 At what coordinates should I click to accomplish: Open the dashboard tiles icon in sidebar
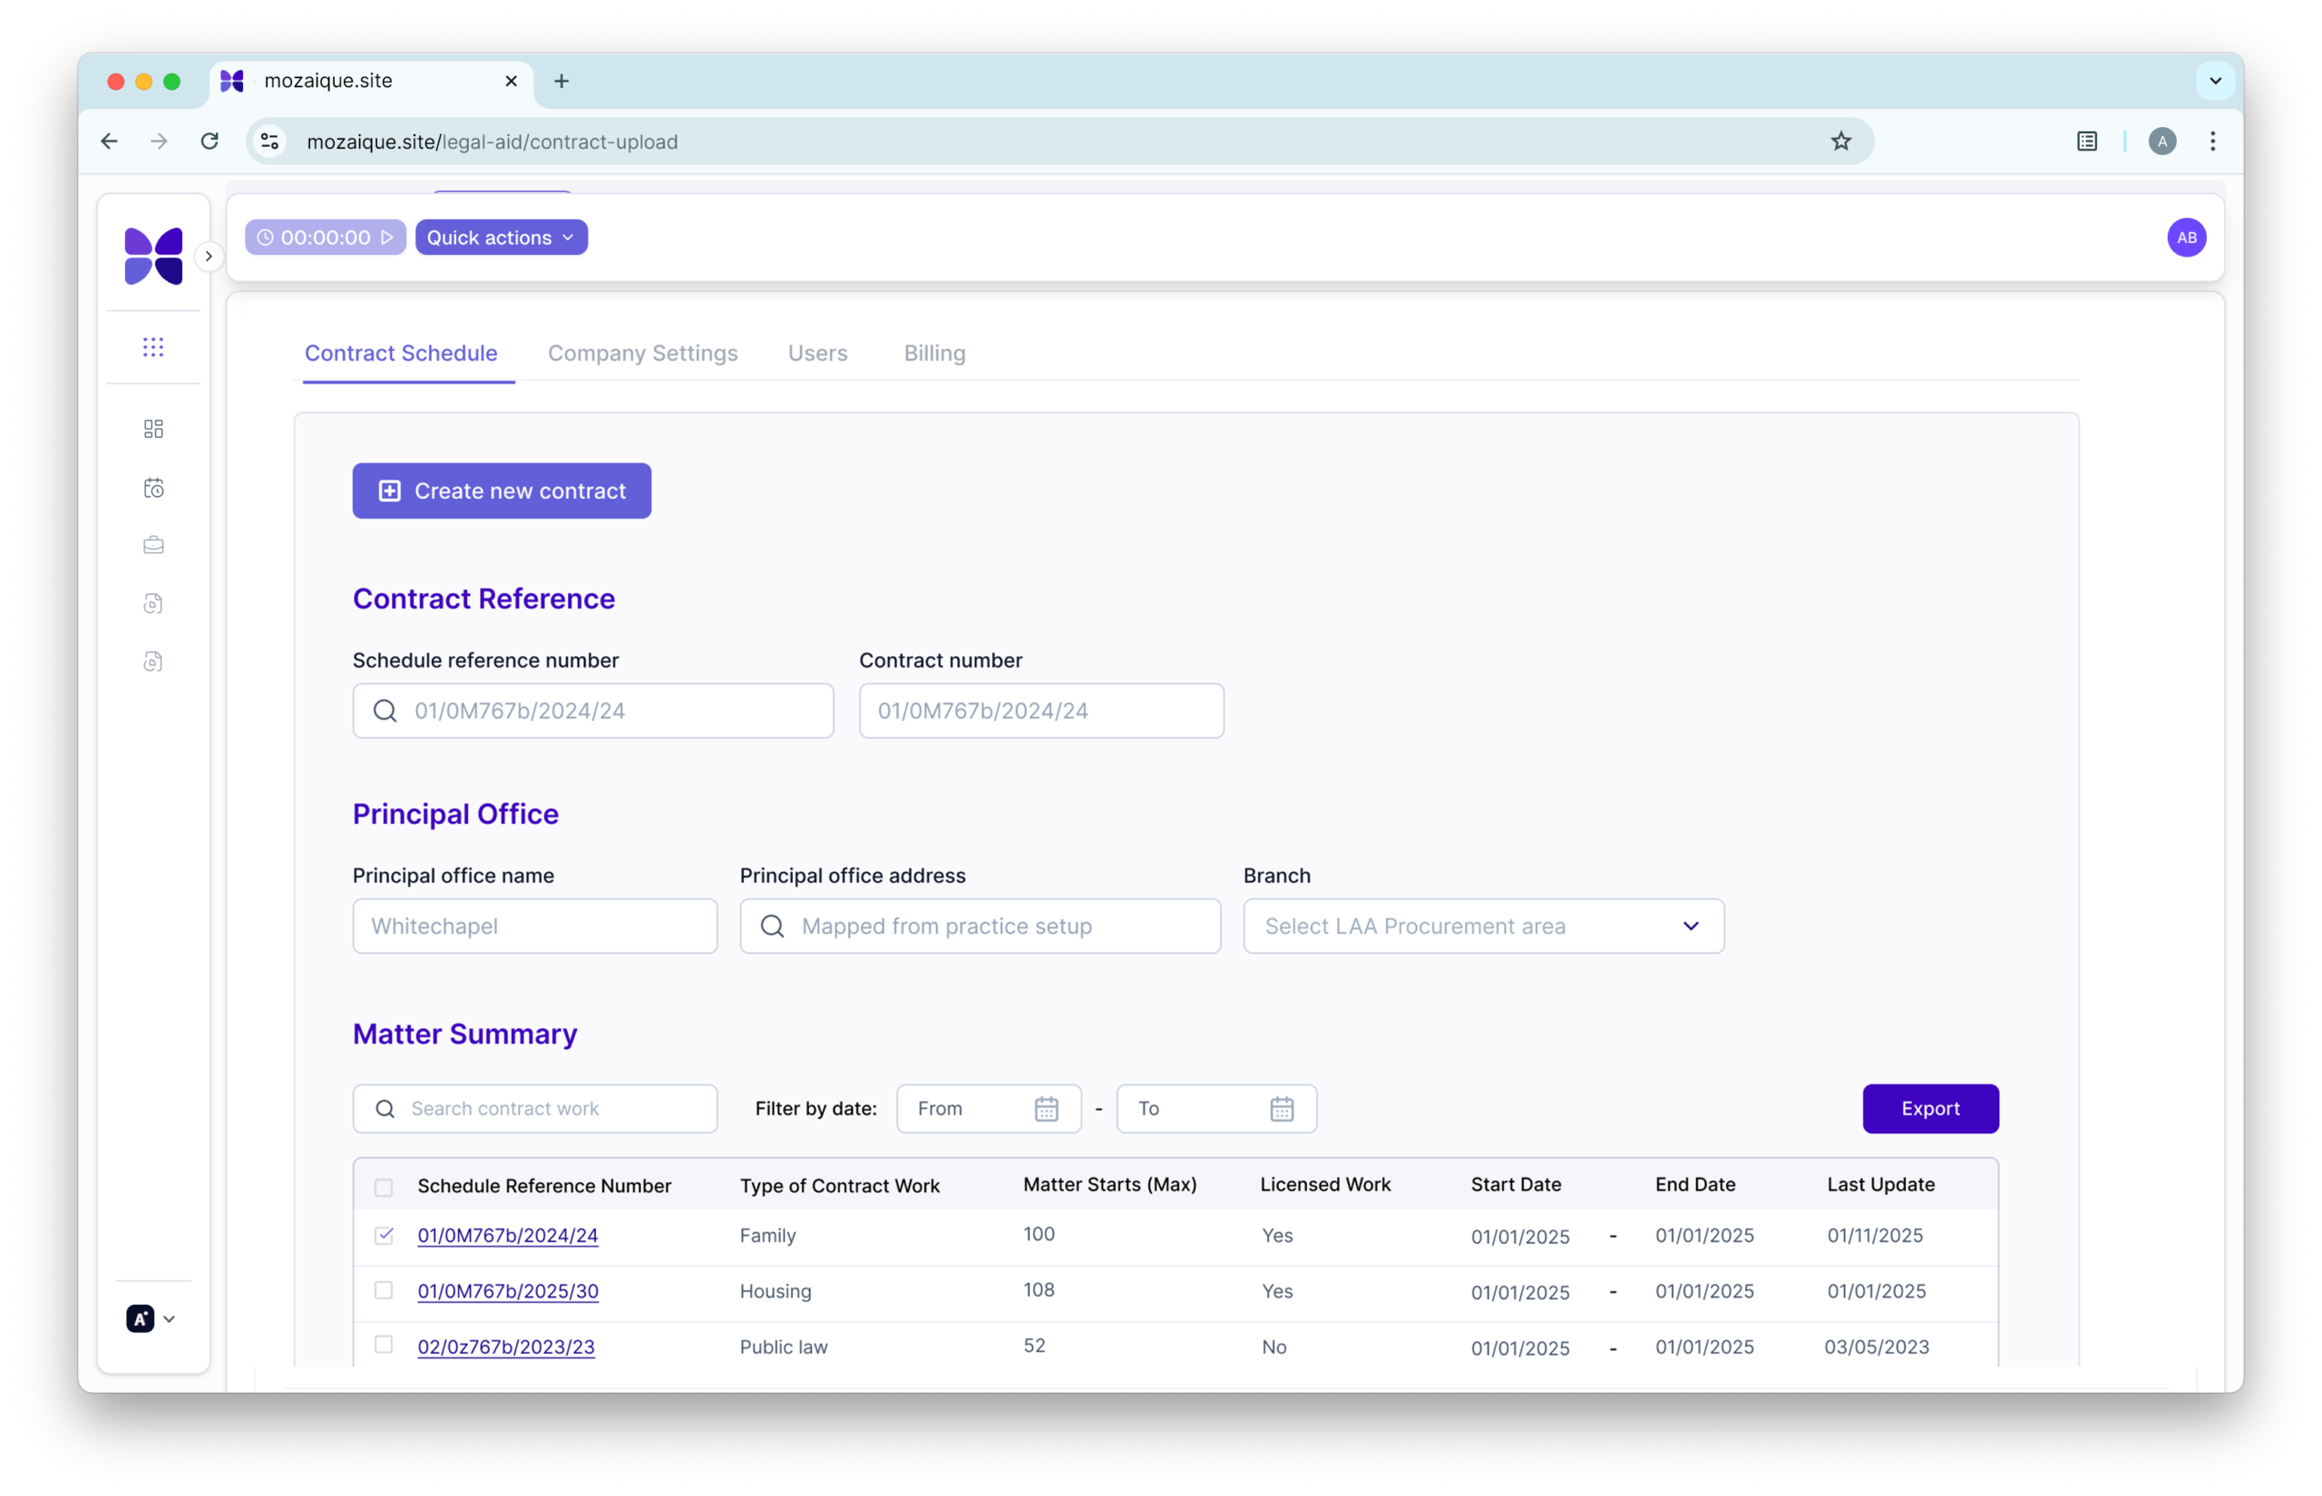click(x=153, y=430)
